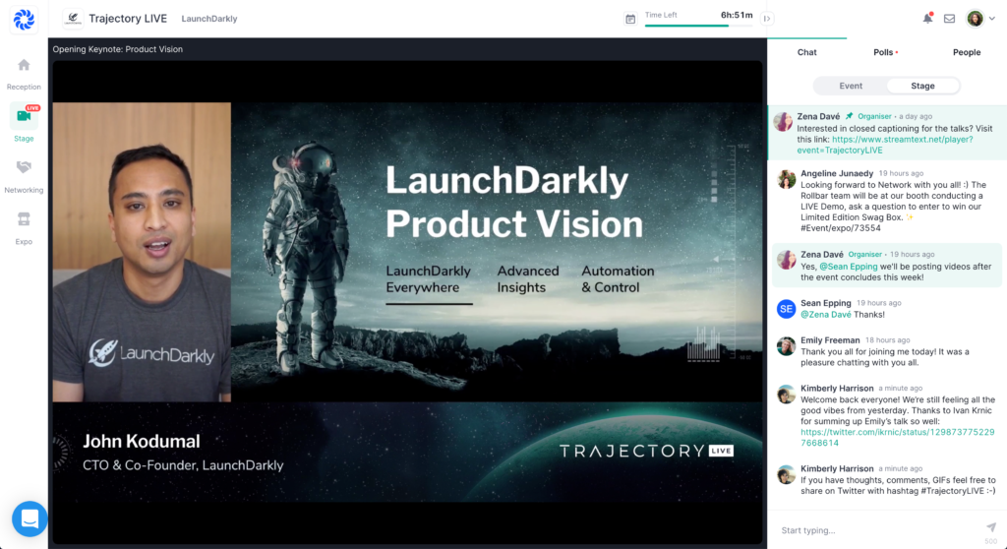Image resolution: width=1007 pixels, height=549 pixels.
Task: Click the Hopin logo icon
Action: 24,19
